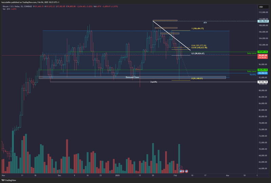Click the small blue diamond marker icon

(x=179, y=168)
